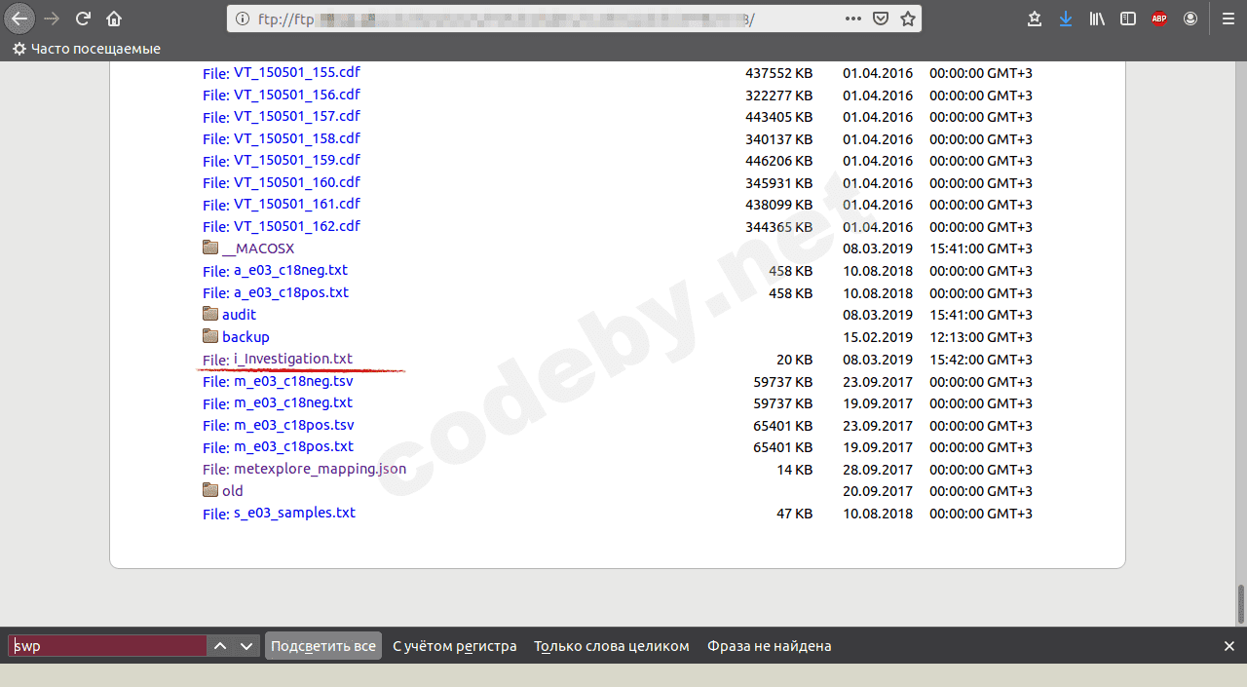The width and height of the screenshot is (1247, 687).
Task: Click date 20.09.2017 of old folder
Action: tap(878, 491)
